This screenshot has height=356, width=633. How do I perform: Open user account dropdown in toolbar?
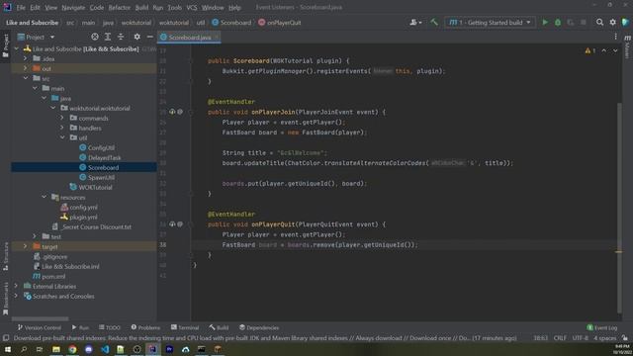[415, 23]
